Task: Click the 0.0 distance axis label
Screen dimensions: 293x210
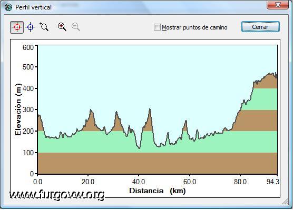Action: (37, 182)
